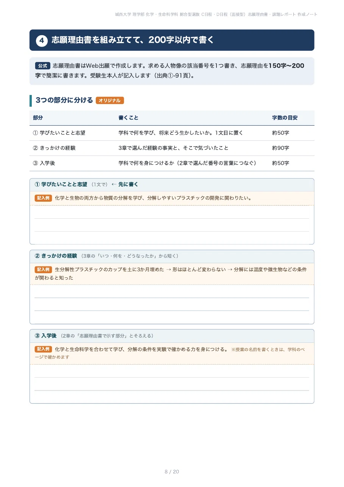Click the 公式 badge in the blue callout
Viewport: 344px width, 487px height.
(x=42, y=66)
